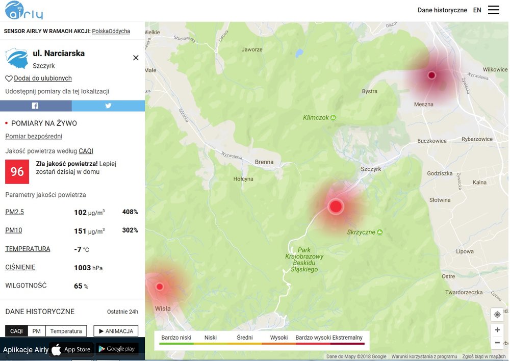Switch to the PM history tab

(37, 331)
